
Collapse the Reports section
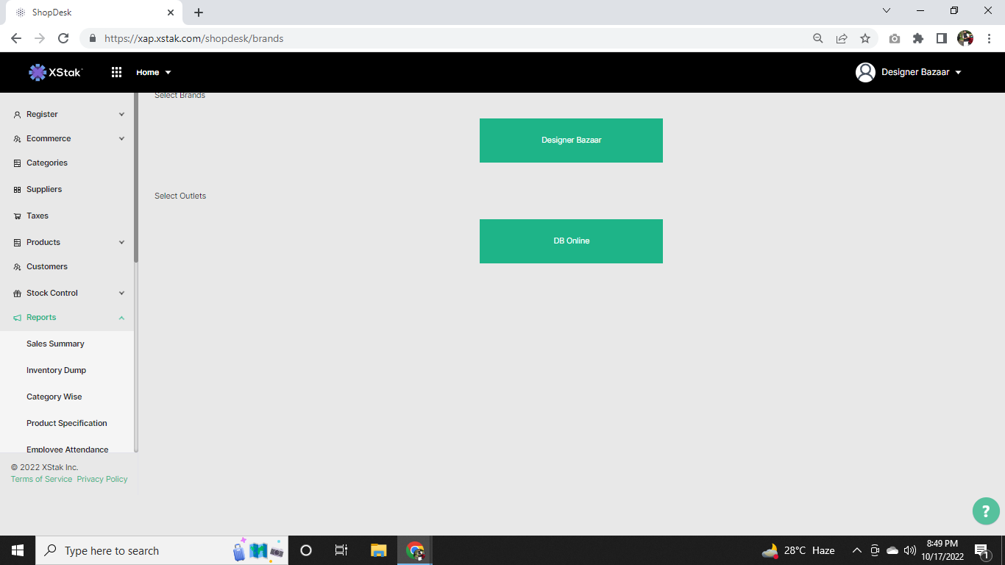pyautogui.click(x=121, y=318)
